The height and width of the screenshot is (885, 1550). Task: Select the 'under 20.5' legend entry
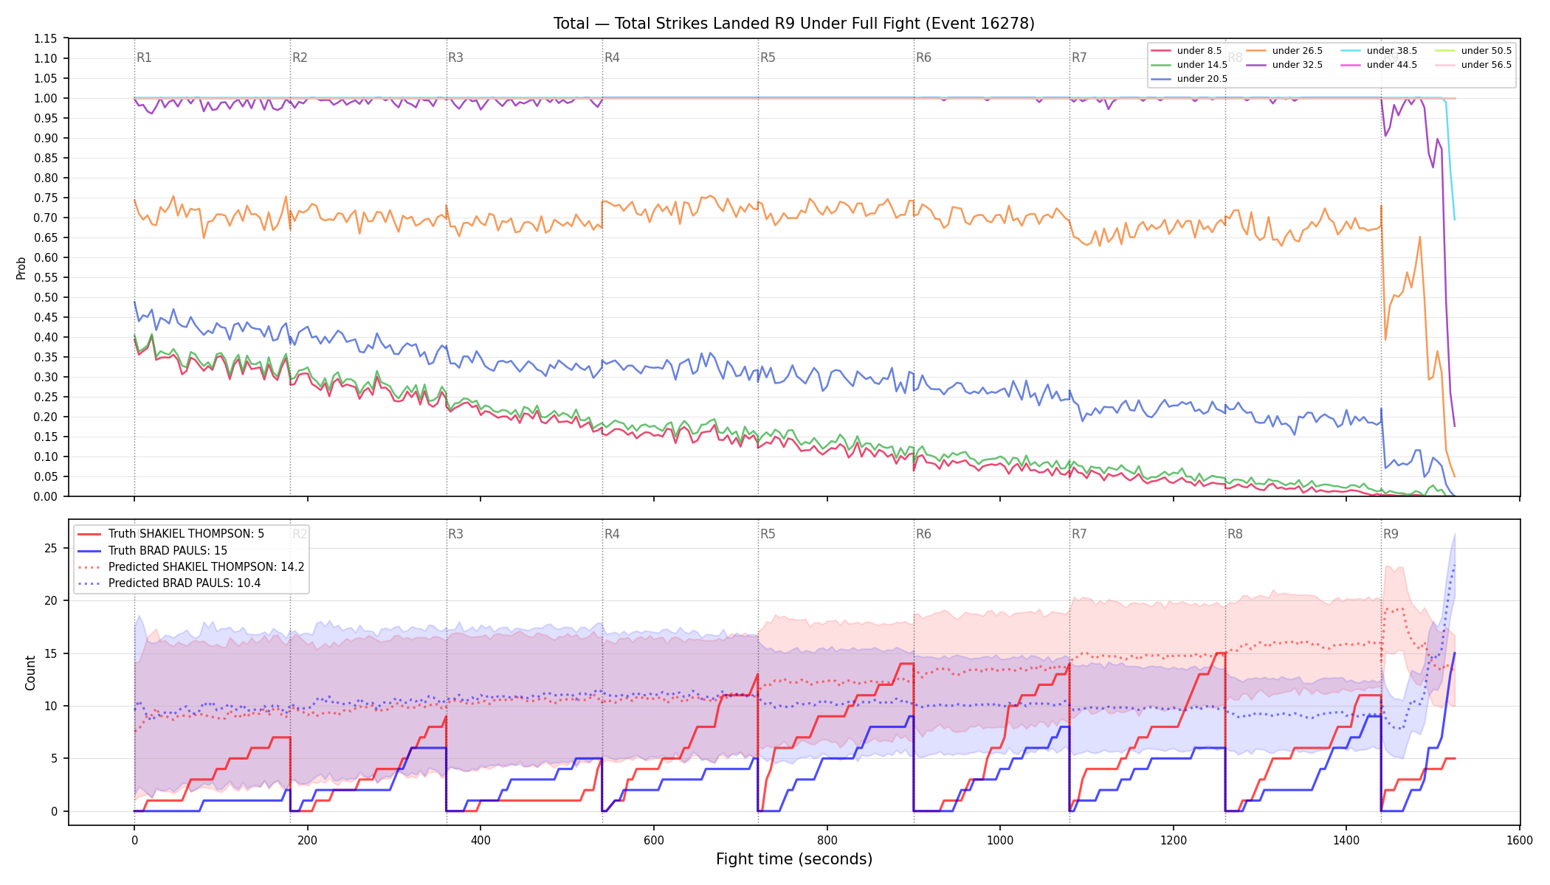(x=1190, y=79)
